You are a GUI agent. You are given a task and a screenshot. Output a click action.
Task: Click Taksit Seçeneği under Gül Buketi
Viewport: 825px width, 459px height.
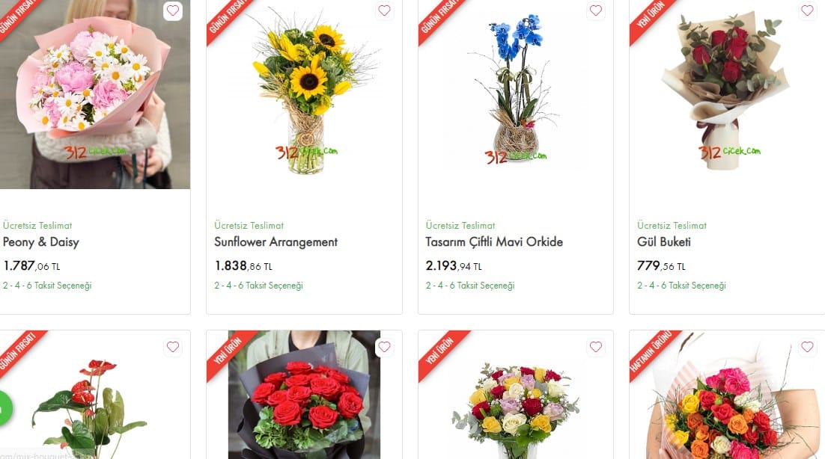(681, 286)
